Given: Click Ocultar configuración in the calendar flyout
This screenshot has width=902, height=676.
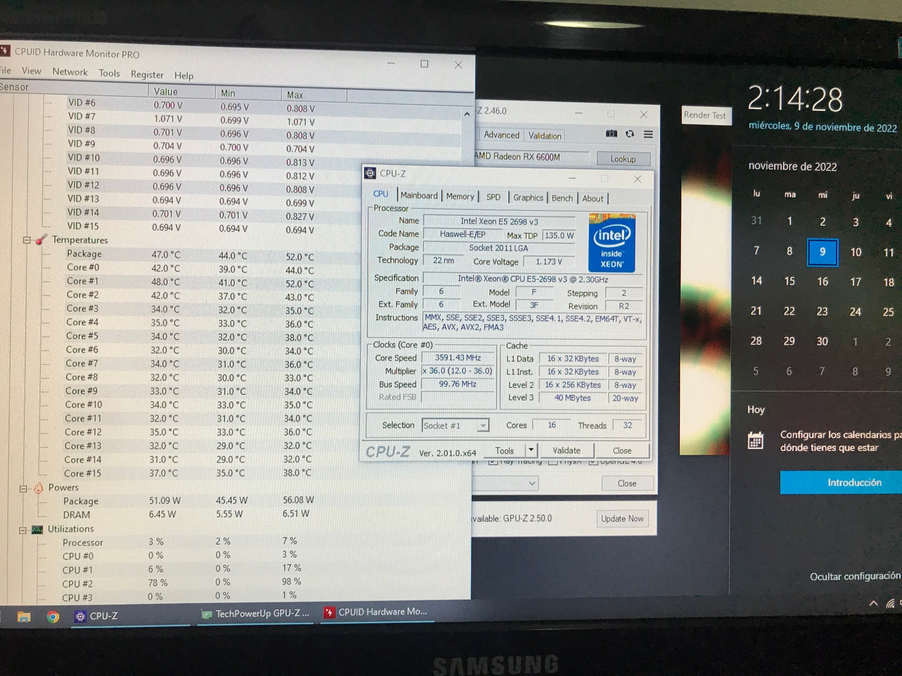Looking at the screenshot, I should click(855, 576).
